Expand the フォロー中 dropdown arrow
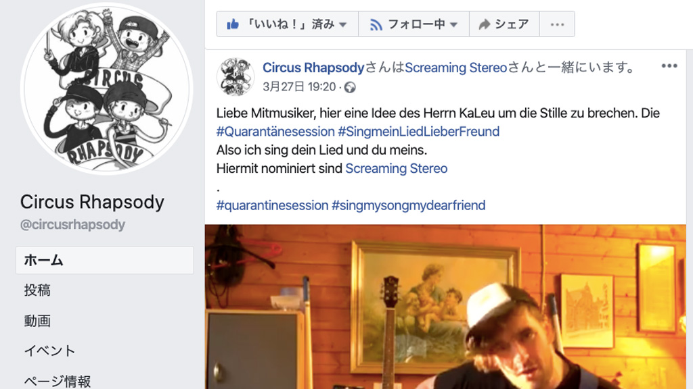Image resolution: width=693 pixels, height=389 pixels. (x=453, y=25)
